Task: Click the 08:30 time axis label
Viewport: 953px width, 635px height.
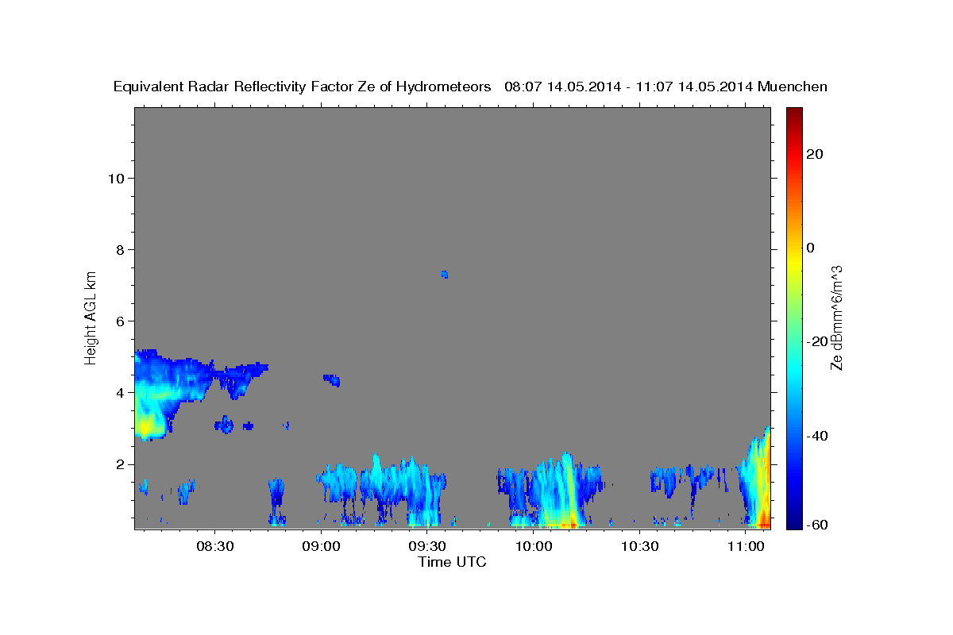Action: pyautogui.click(x=214, y=547)
